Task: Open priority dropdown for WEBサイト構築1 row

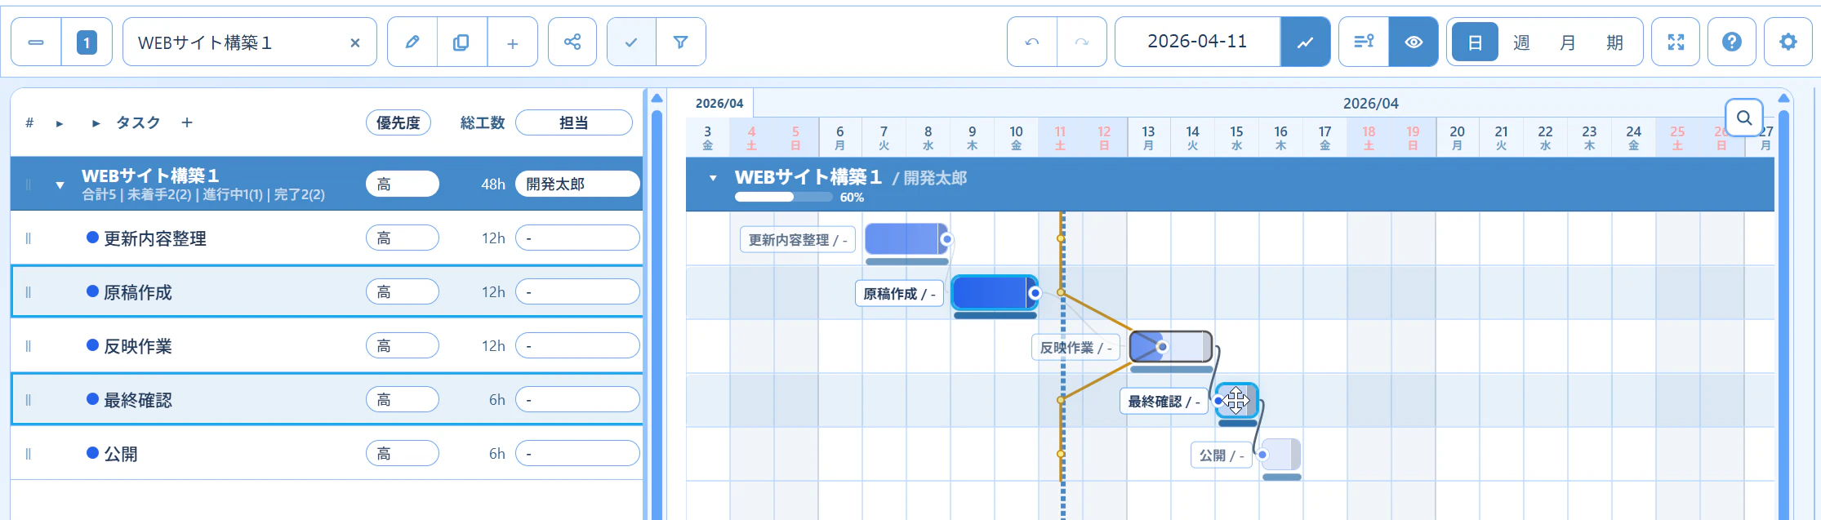Action: 403,184
